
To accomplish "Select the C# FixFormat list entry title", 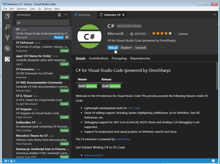I will coord(25,43).
